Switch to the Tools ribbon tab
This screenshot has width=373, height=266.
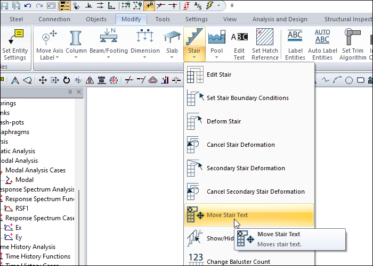point(163,19)
